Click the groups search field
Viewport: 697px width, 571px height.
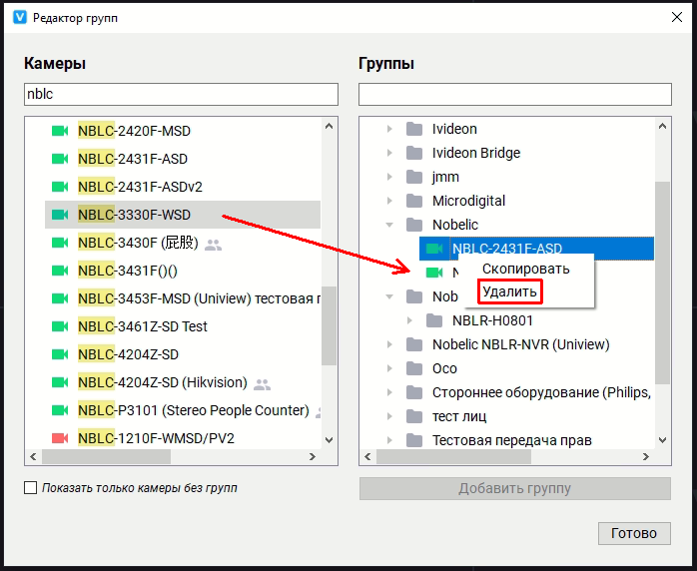(514, 94)
